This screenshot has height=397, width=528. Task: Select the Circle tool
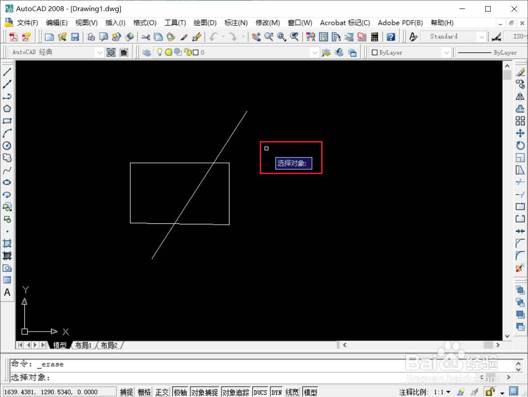pos(7,146)
